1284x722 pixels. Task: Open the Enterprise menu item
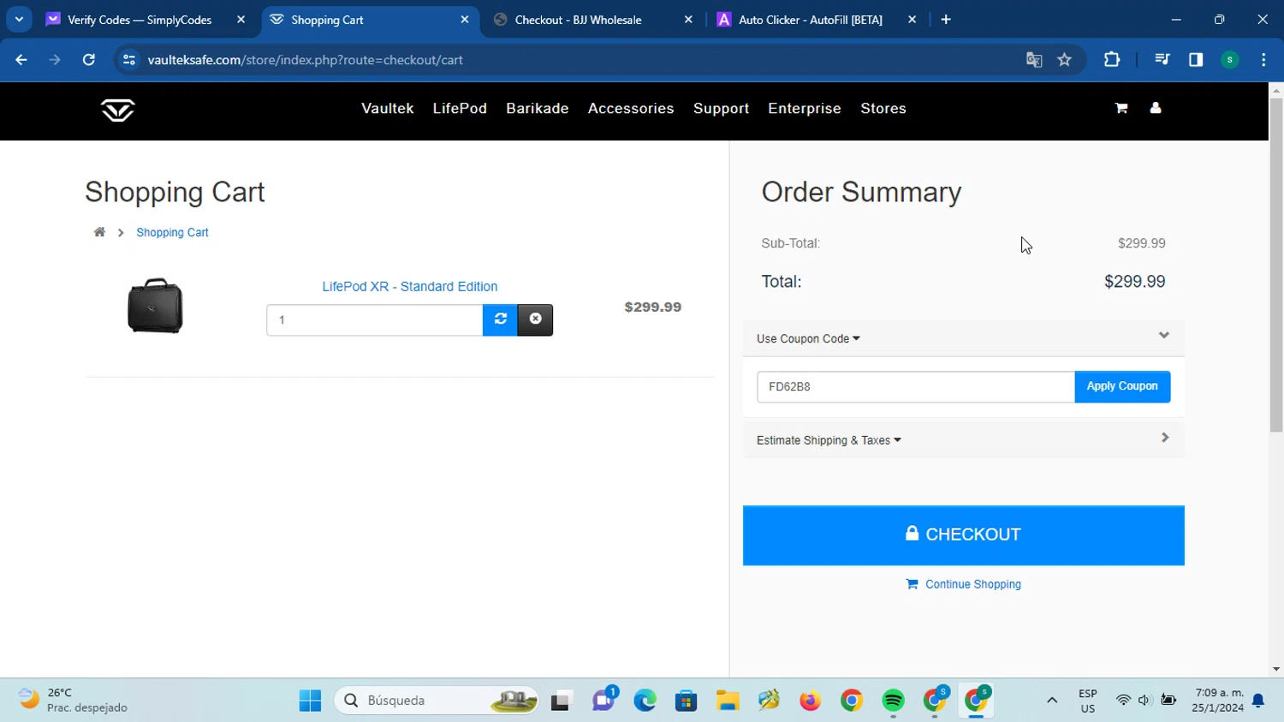tap(805, 109)
